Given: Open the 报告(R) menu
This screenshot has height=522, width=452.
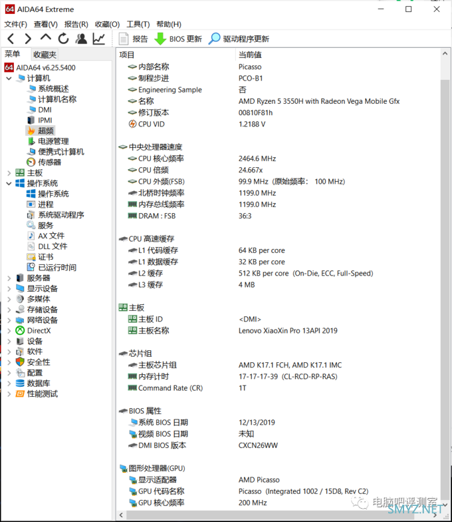Looking at the screenshot, I should click(x=76, y=24).
